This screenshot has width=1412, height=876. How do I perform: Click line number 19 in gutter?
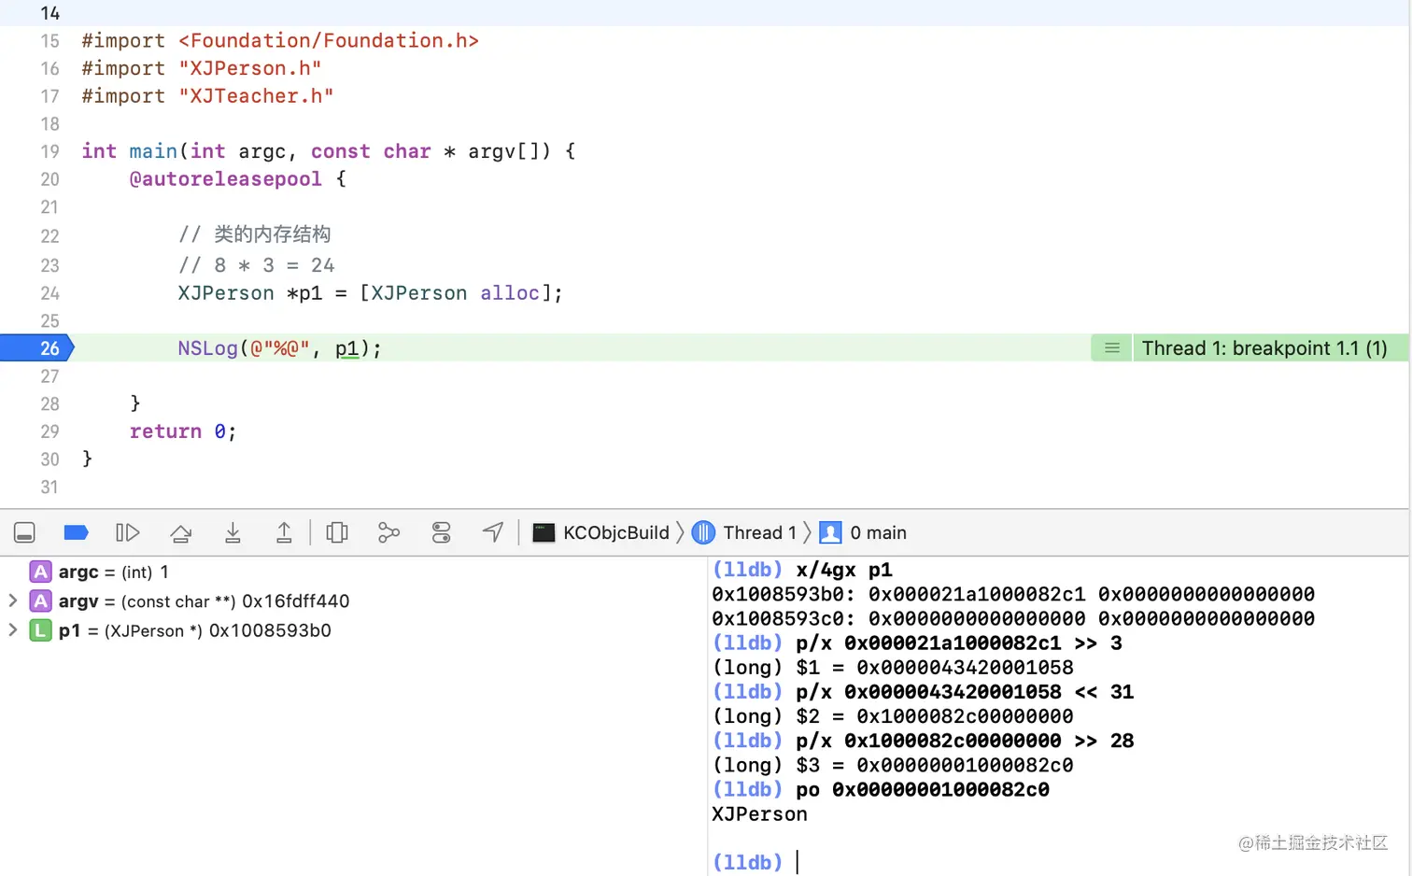49,151
